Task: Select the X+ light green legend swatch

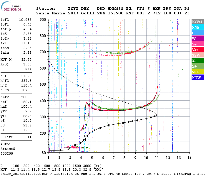Action: [x=198, y=66]
